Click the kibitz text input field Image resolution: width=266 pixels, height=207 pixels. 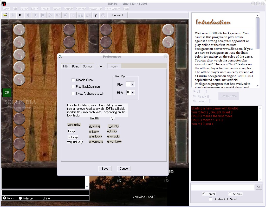(x=45, y=193)
